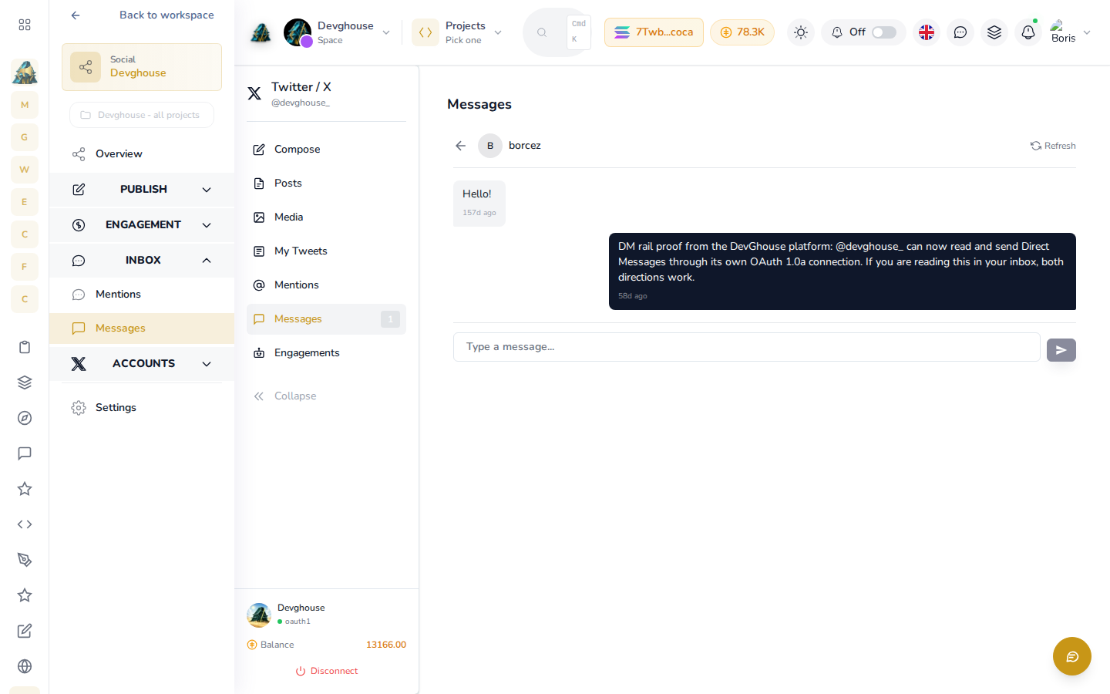Viewport: 1110px width, 694px height.
Task: Open the apps grid icon
Action: [x=25, y=25]
